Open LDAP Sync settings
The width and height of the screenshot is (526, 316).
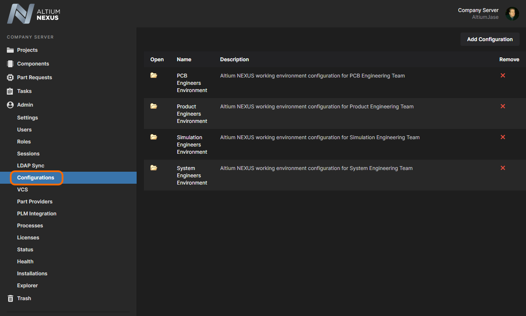point(30,166)
